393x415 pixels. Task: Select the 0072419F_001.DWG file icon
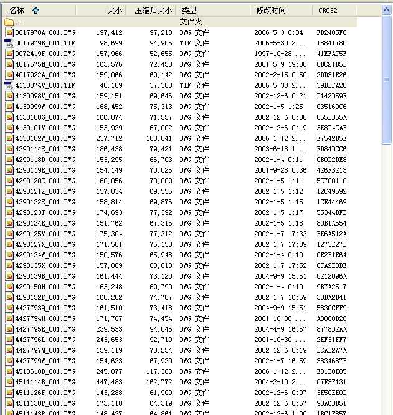[9, 54]
